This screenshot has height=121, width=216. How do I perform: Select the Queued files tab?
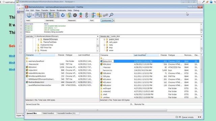[31, 113]
